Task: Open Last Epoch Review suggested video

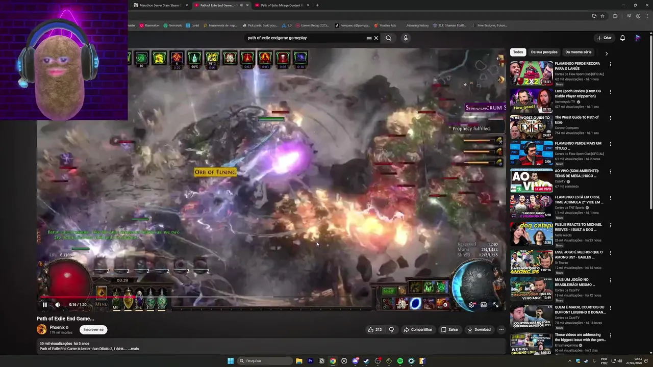Action: click(x=531, y=101)
